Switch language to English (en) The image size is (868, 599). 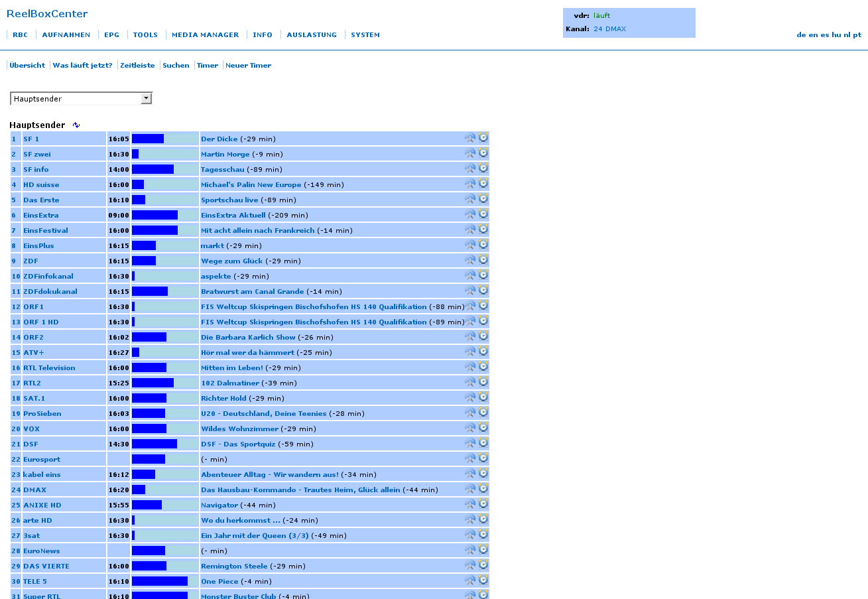(x=813, y=35)
